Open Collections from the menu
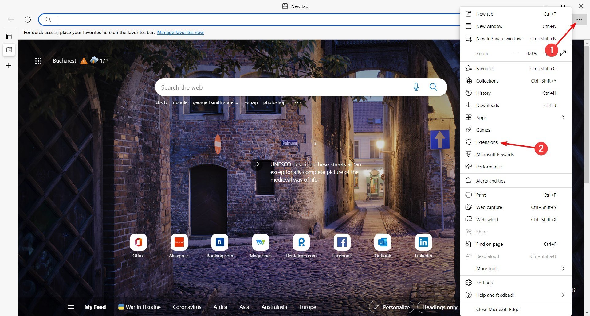This screenshot has width=590, height=316. click(516, 81)
